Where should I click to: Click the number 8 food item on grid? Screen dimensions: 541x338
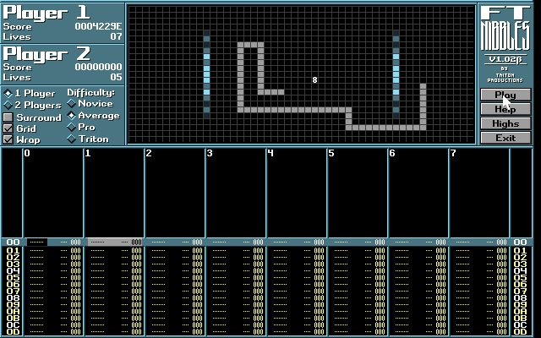(314, 80)
